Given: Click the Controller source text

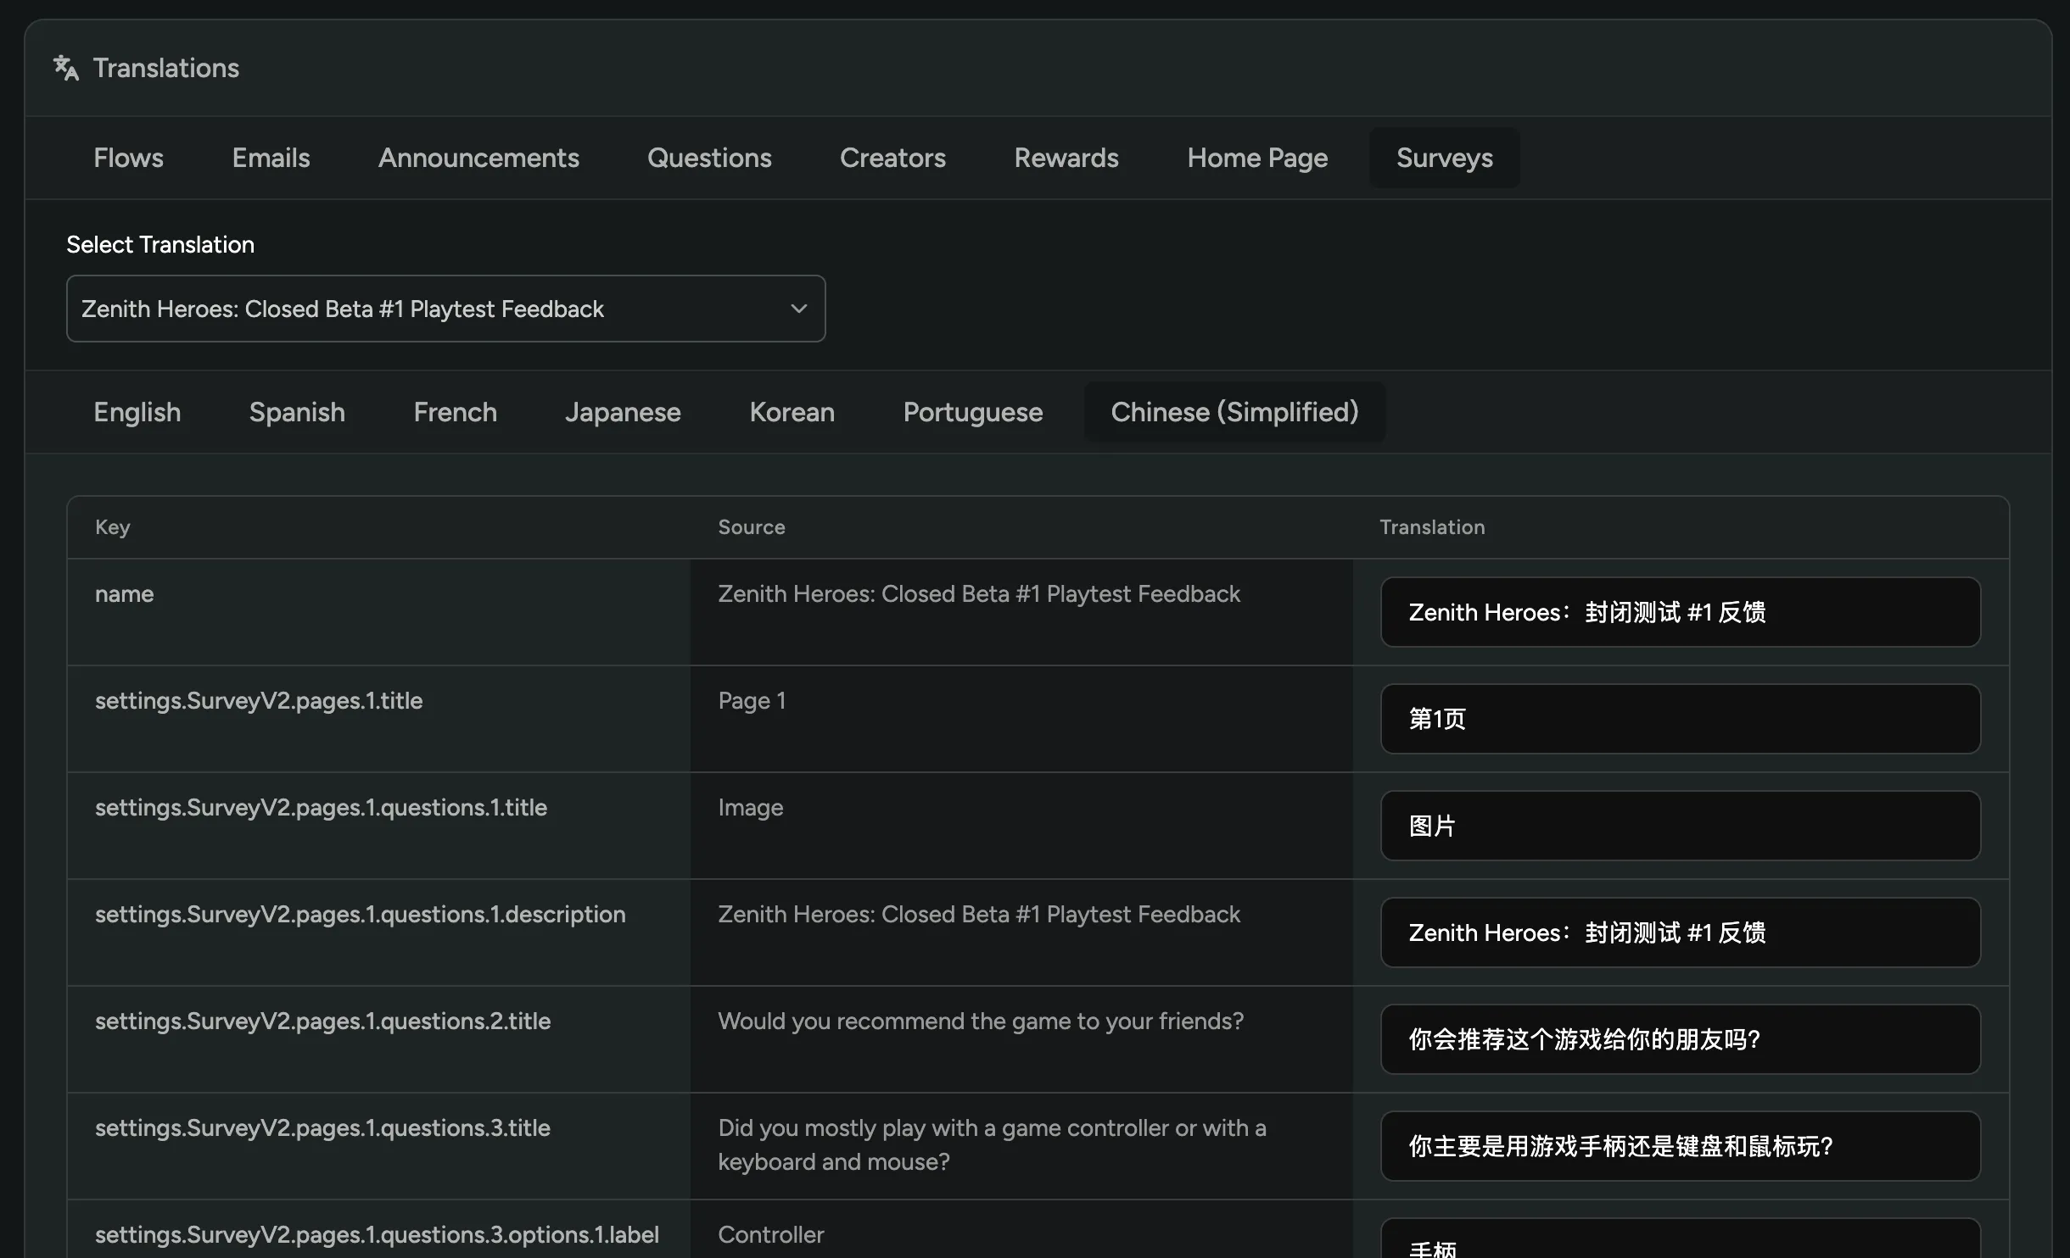Looking at the screenshot, I should click(770, 1235).
